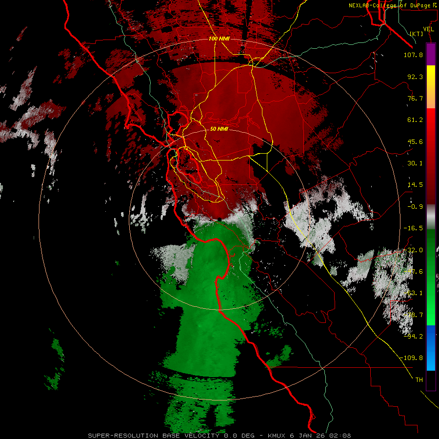Image resolution: width=439 pixels, height=439 pixels.
Task: Click the 50 NMI range ring label
Action: click(219, 129)
